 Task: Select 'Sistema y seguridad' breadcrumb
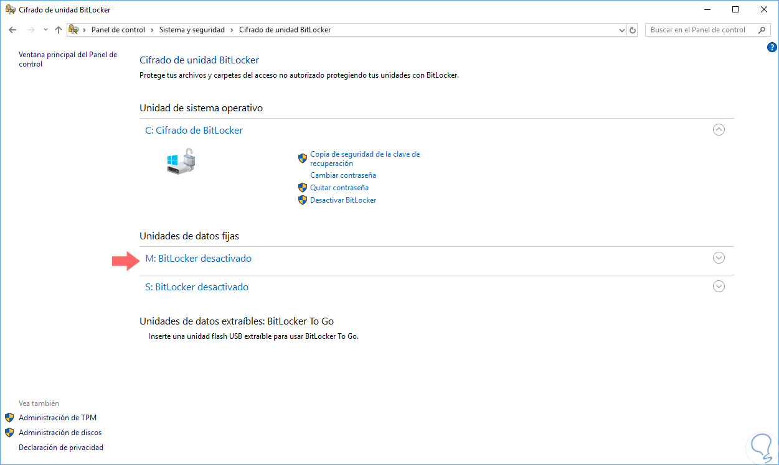tap(193, 30)
